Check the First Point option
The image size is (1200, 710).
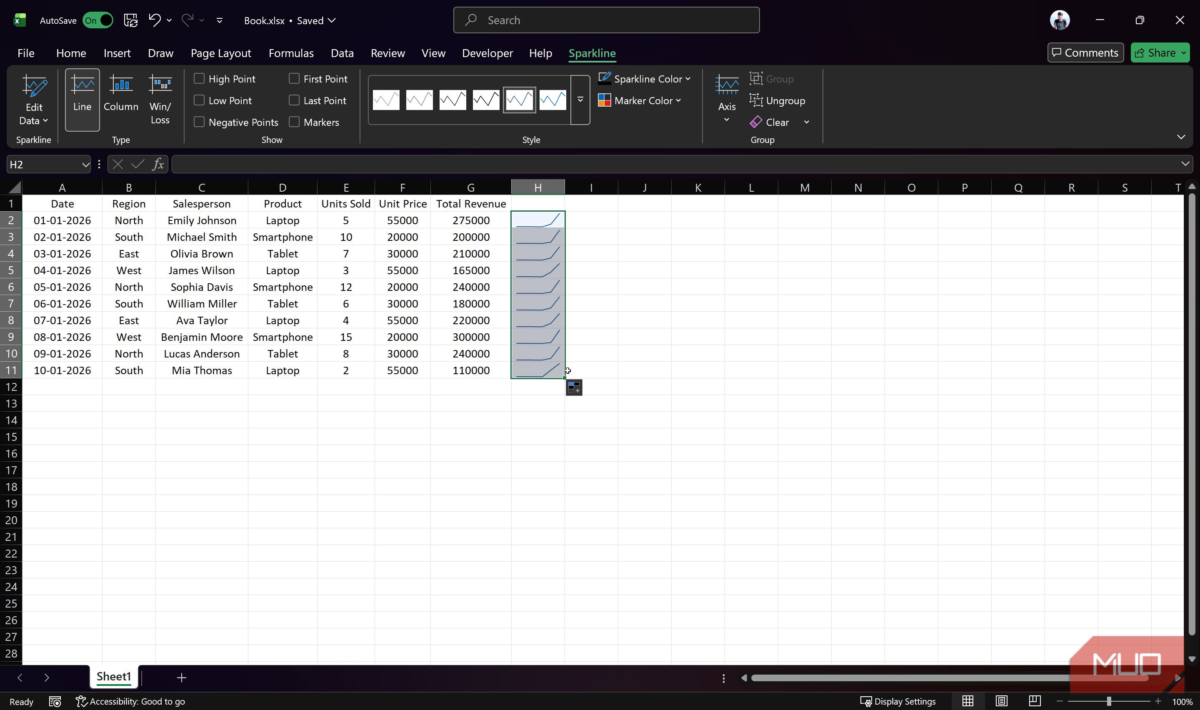click(294, 78)
